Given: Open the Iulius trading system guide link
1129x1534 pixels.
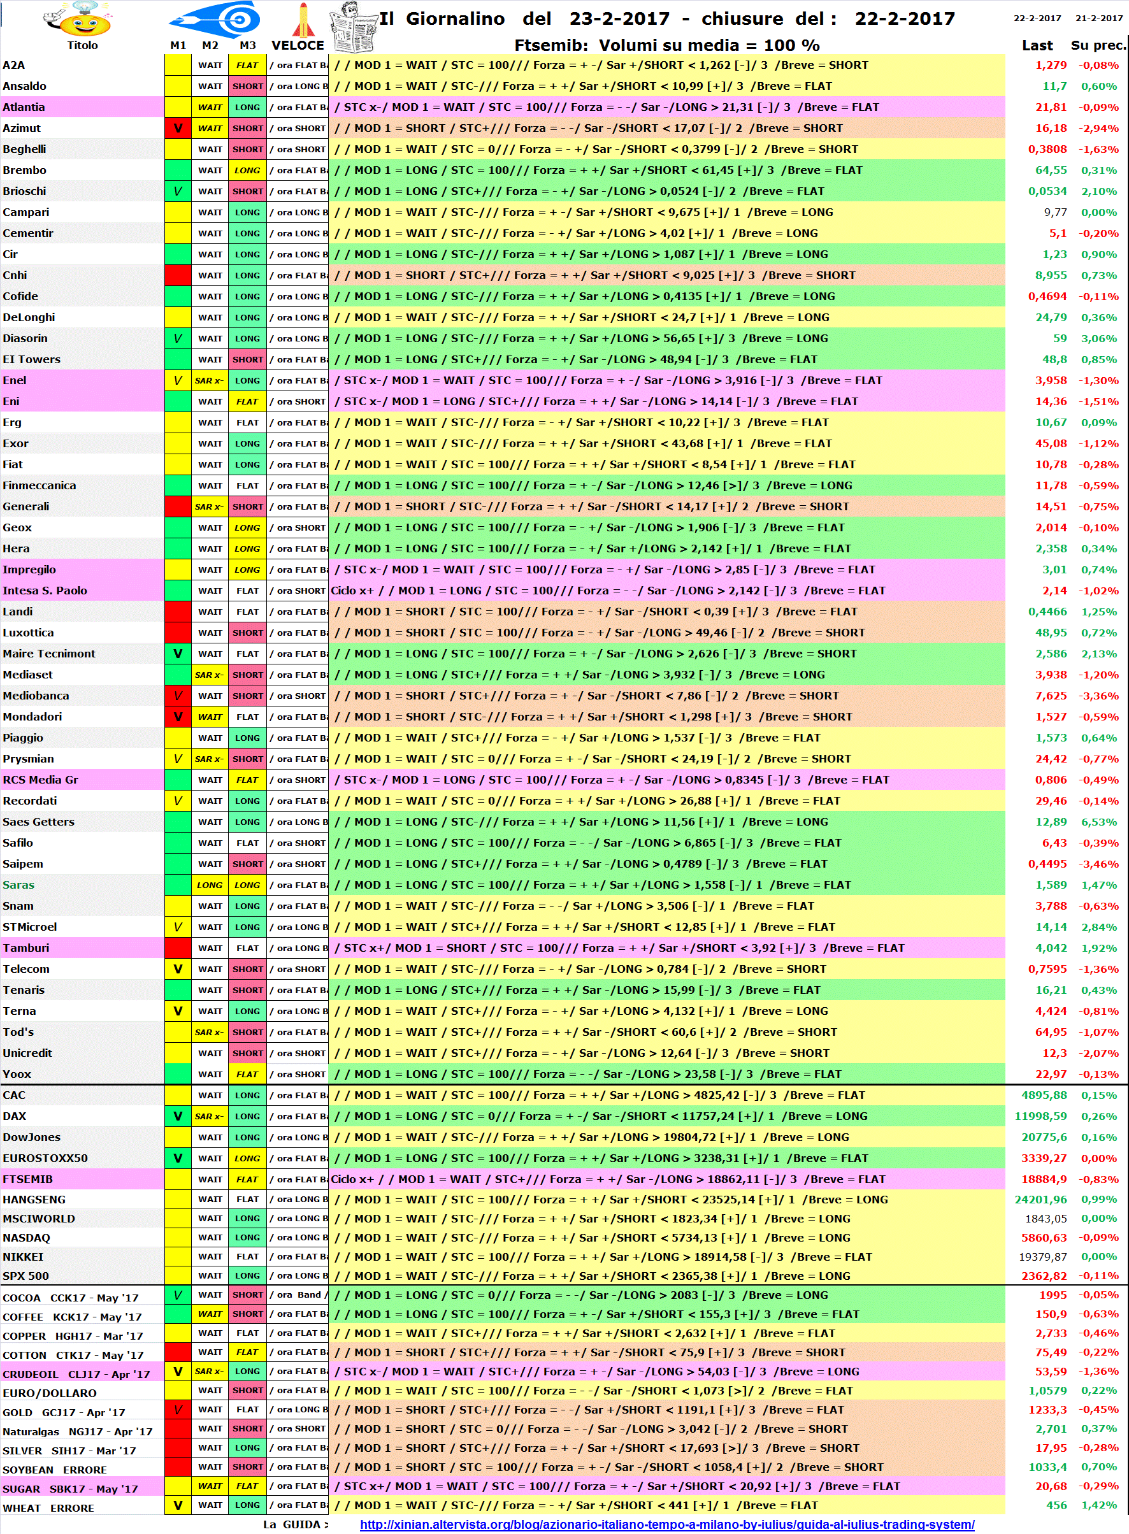Looking at the screenshot, I should tap(667, 1524).
